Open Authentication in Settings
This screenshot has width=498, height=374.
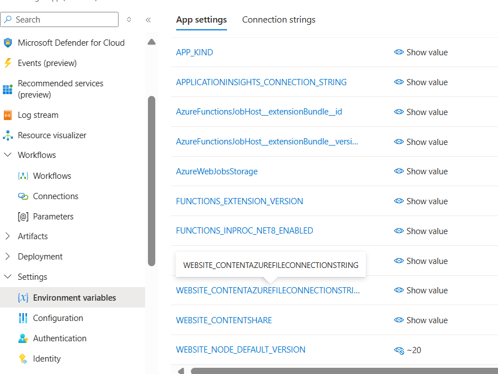(60, 338)
